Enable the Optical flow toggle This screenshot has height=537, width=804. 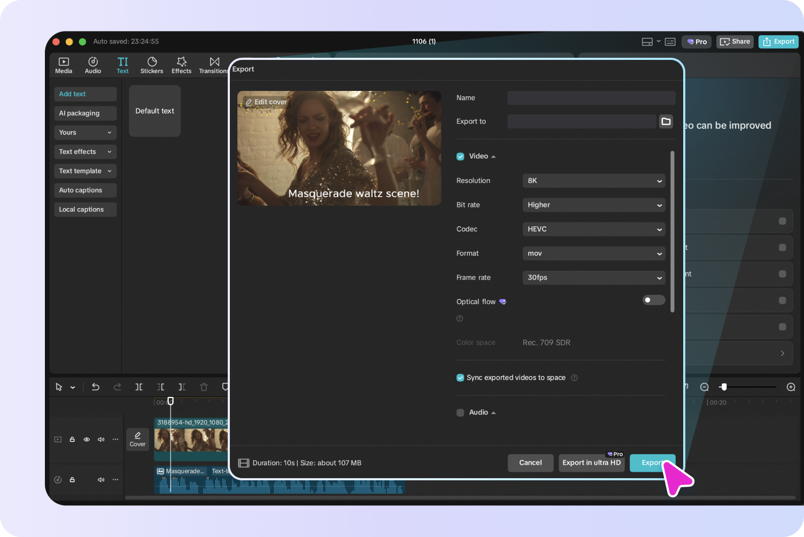(653, 300)
